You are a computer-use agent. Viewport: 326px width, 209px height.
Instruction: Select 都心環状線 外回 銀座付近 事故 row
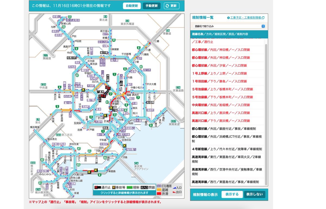click(x=228, y=129)
